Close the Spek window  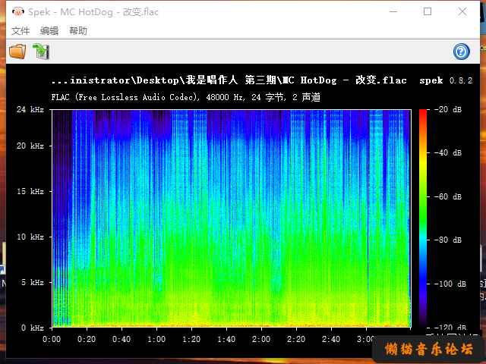point(462,12)
